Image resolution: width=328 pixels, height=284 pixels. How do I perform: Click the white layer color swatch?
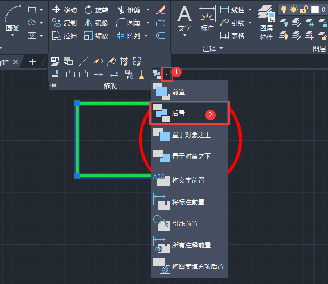point(315,10)
